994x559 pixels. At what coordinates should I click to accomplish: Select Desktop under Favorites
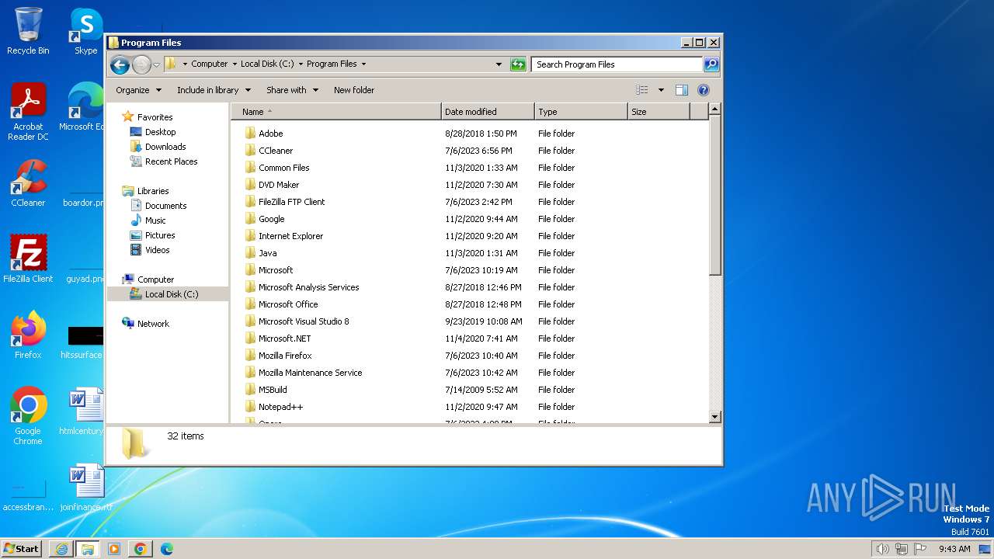point(160,132)
